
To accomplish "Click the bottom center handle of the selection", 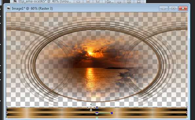I will 97,117.
